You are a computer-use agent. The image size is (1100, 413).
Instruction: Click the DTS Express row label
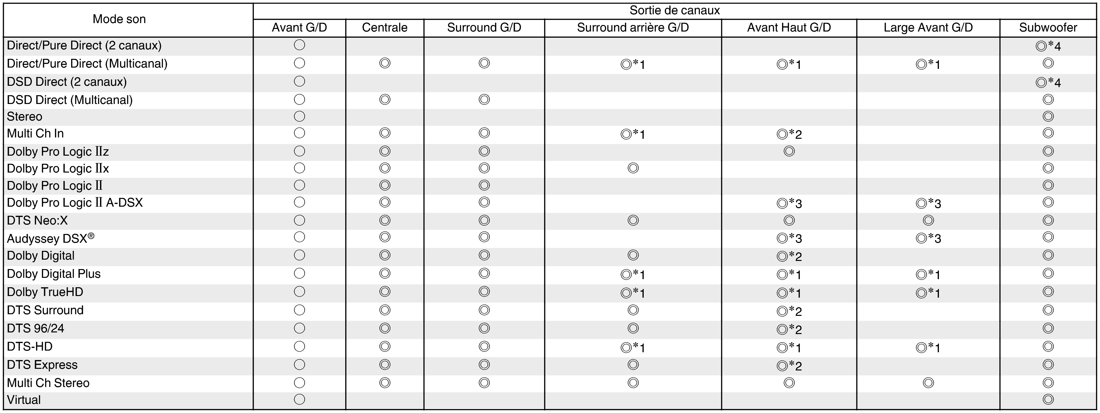pos(42,365)
